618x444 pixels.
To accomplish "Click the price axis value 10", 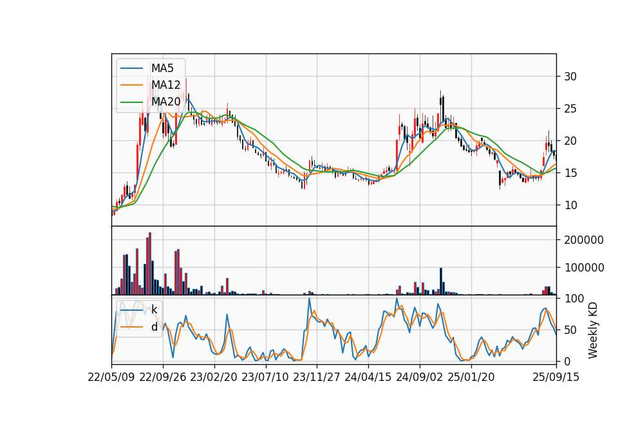I will (x=570, y=205).
